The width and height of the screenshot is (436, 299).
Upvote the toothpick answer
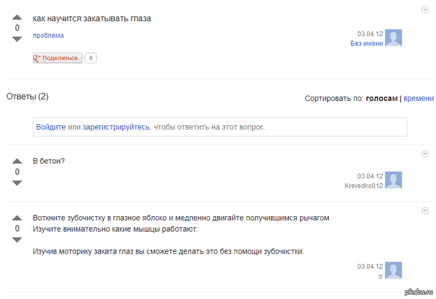[x=17, y=218]
